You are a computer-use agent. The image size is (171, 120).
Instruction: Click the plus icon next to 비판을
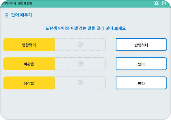(80, 63)
